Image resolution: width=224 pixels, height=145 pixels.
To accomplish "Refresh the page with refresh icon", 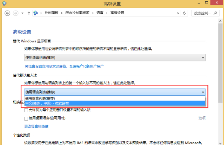I will pyautogui.click(x=184, y=13).
